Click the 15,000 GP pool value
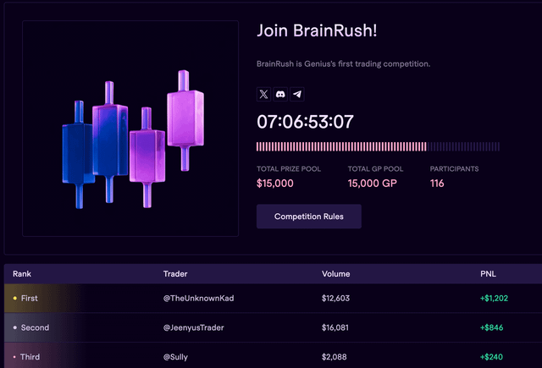 (x=372, y=183)
